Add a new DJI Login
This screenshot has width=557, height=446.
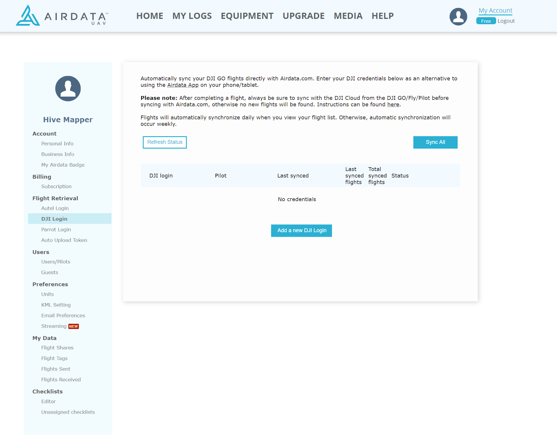[301, 231]
